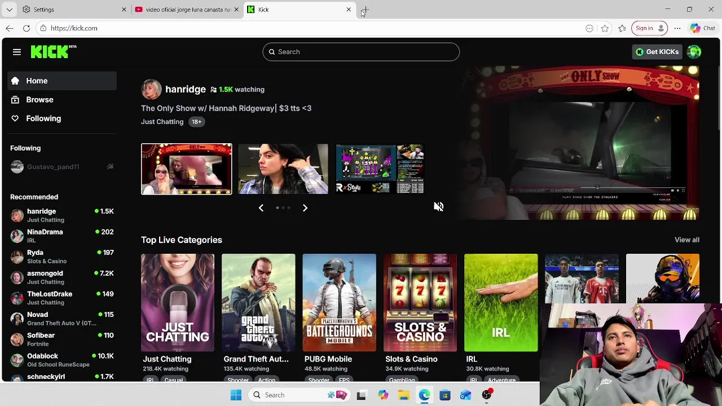Open Copilot Chat in Edge

coord(703,28)
